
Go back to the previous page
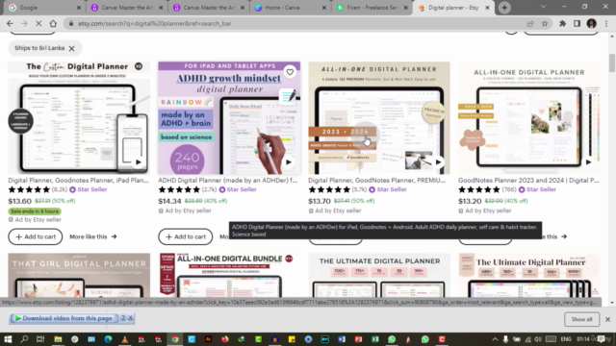[x=10, y=23]
